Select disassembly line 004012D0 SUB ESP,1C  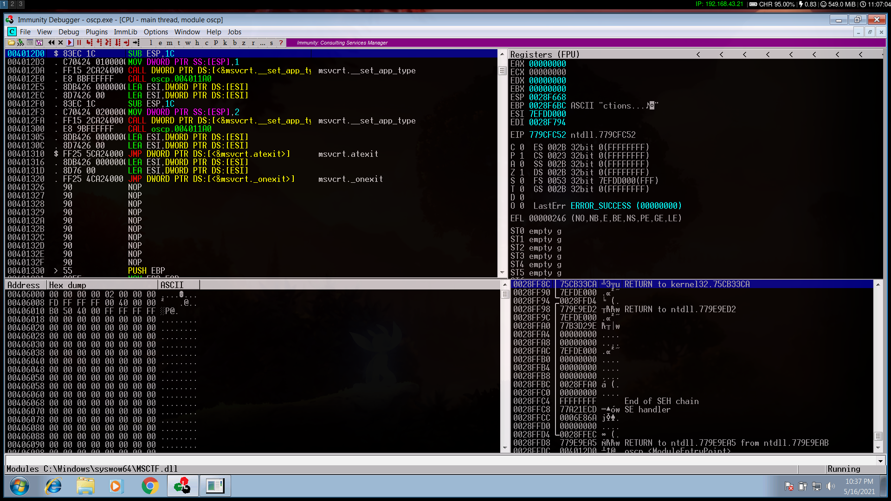pos(251,54)
